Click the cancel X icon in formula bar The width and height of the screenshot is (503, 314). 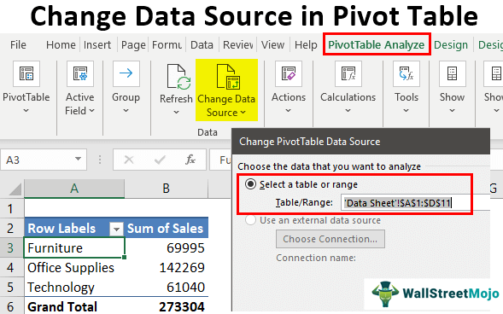pos(129,160)
